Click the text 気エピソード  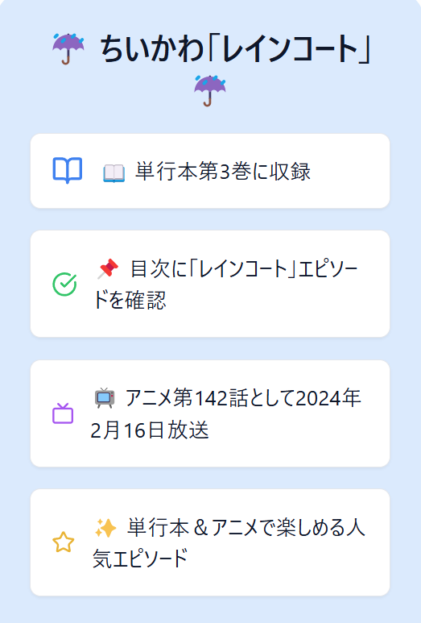click(x=140, y=559)
